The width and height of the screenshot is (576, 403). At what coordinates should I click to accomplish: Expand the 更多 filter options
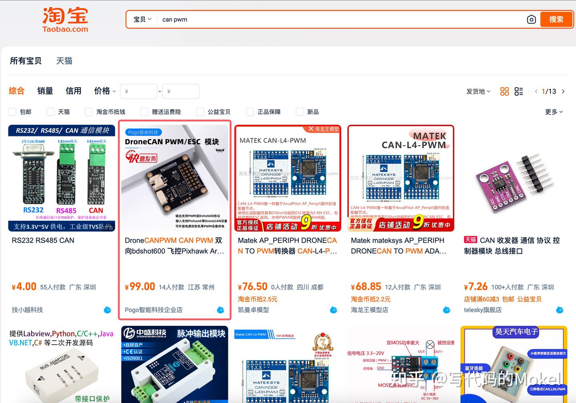pyautogui.click(x=554, y=112)
